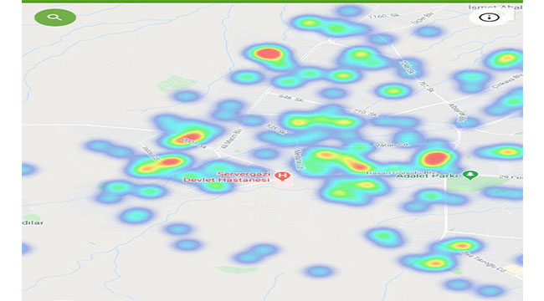544x301 pixels.
Task: Click the Ali Marım Blv. road label
Action: 232,140
